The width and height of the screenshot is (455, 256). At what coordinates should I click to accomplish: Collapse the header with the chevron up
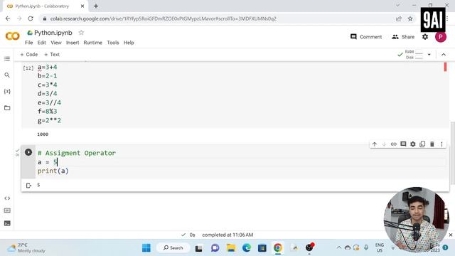(x=444, y=55)
